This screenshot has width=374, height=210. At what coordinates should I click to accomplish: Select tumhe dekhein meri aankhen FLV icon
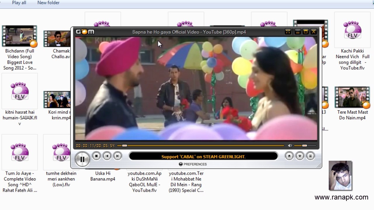click(x=61, y=152)
